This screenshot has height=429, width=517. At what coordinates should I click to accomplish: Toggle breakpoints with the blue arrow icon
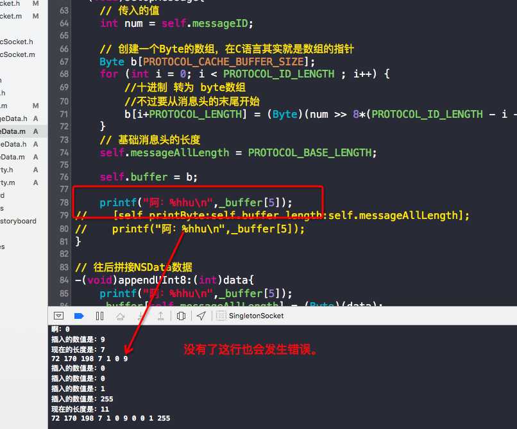click(x=79, y=316)
